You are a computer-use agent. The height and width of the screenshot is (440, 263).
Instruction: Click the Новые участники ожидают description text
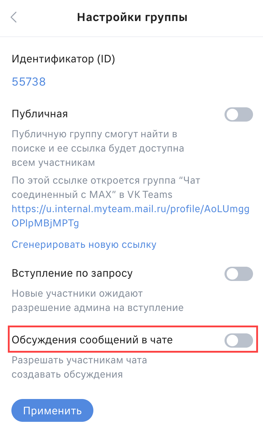click(98, 301)
